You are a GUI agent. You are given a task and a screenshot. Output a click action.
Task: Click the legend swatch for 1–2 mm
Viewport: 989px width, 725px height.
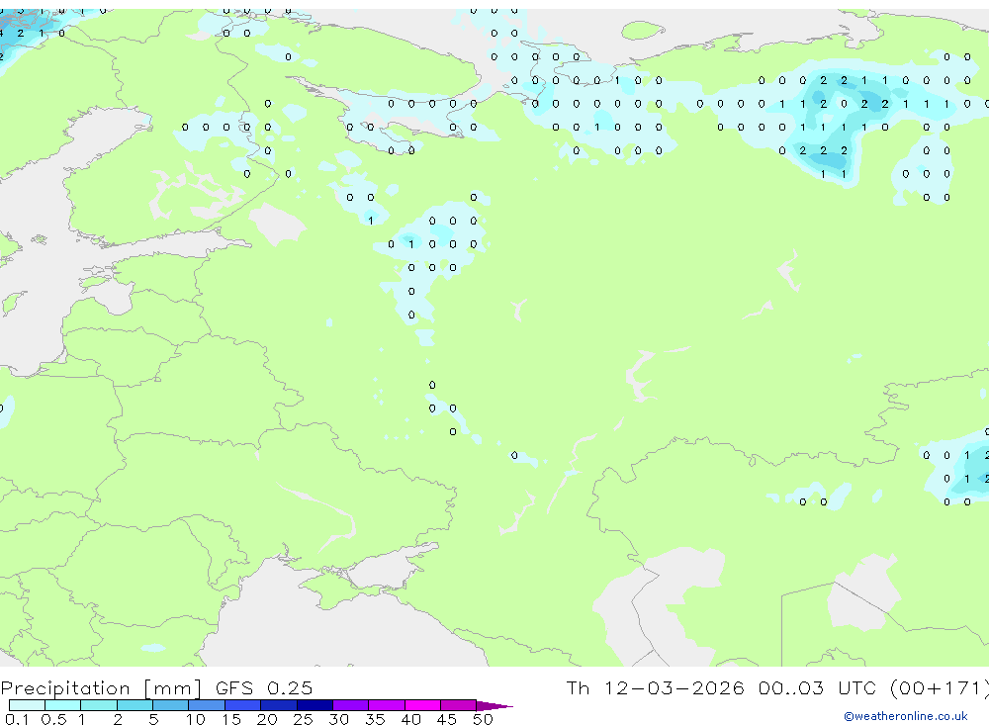point(99,705)
